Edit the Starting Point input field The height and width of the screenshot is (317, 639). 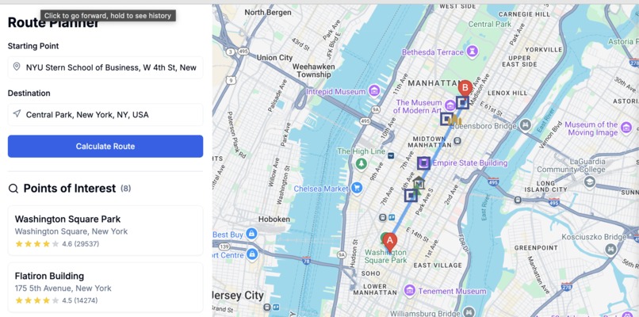(x=105, y=67)
